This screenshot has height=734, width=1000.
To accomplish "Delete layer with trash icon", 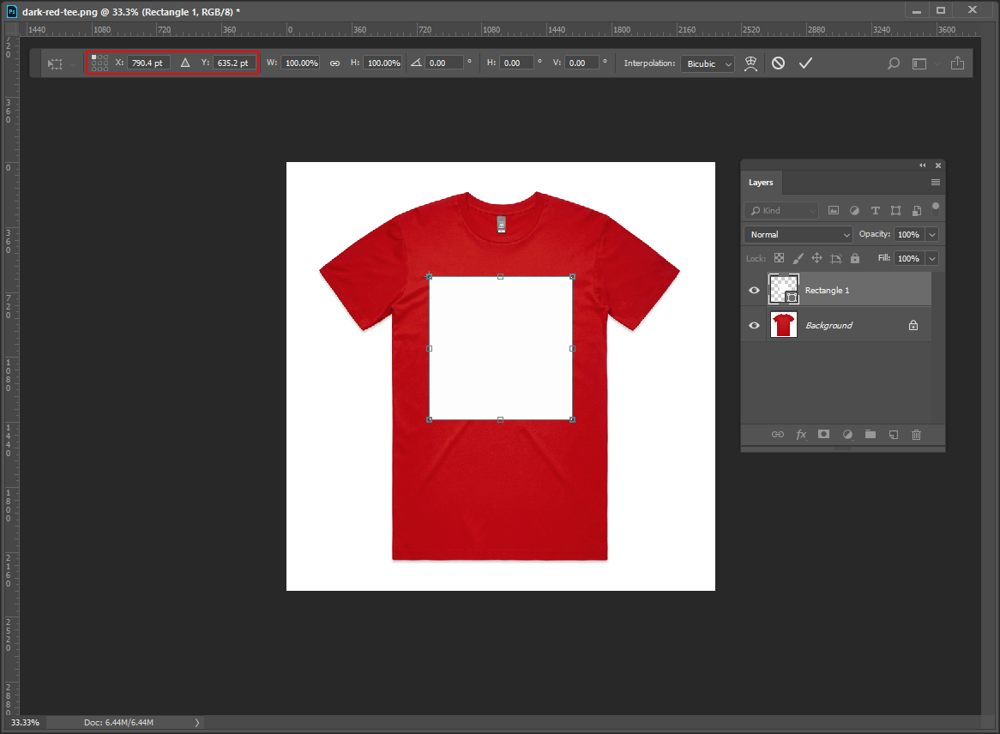I will pyautogui.click(x=917, y=434).
